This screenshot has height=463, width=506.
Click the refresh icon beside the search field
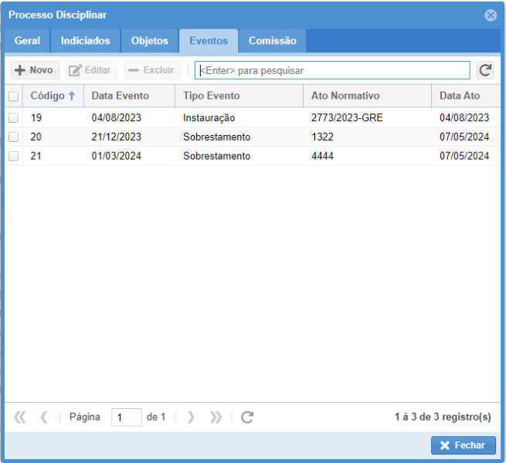(485, 70)
